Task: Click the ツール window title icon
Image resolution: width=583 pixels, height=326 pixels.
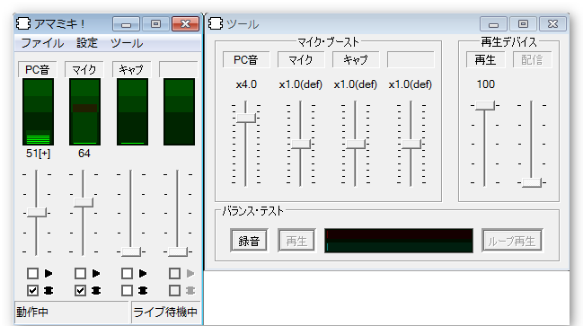Action: (216, 23)
